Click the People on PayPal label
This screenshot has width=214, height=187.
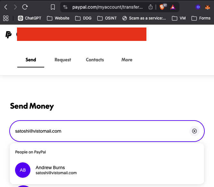click(30, 152)
